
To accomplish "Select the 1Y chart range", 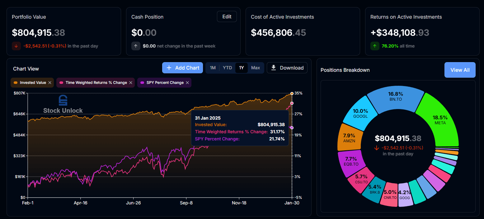I will click(242, 68).
